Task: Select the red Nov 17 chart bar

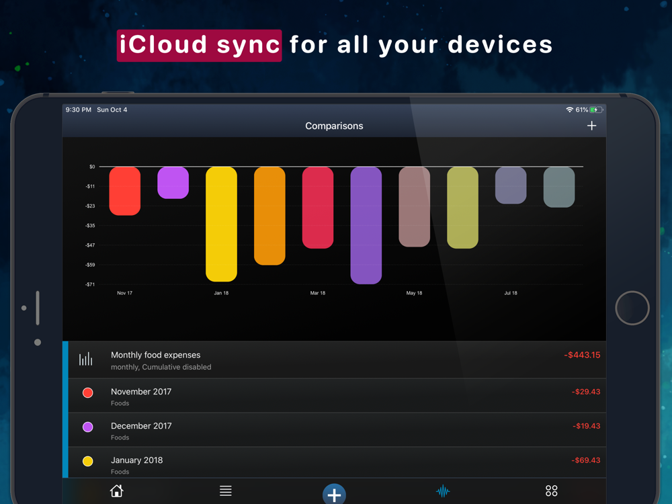Action: [125, 191]
